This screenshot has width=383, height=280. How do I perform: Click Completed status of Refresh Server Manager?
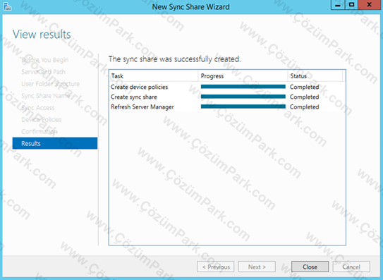coord(304,106)
